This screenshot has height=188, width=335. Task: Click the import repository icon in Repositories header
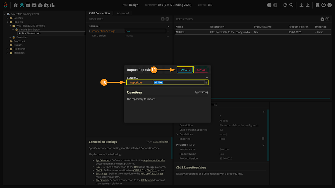click(327, 19)
